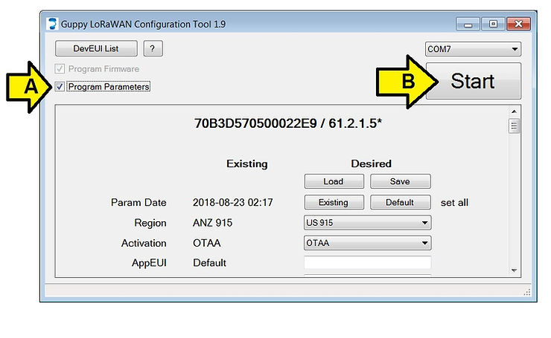This screenshot has height=338, width=551.
Task: Maximize the Guppy Configuration Tool window
Action: [493, 24]
